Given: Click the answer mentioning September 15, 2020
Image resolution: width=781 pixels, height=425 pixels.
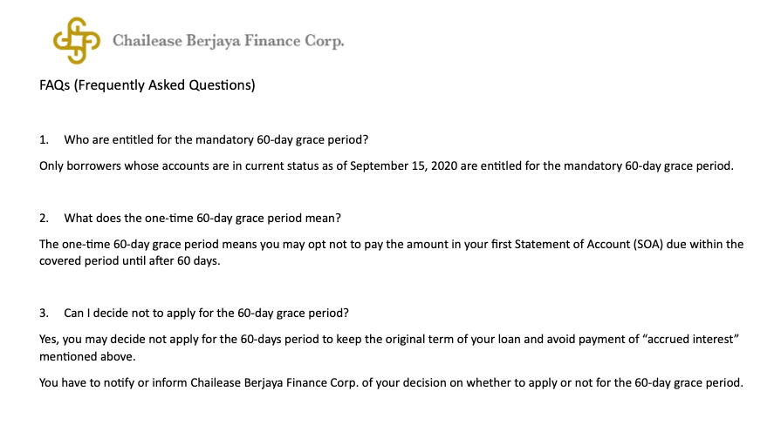Looking at the screenshot, I should (387, 165).
